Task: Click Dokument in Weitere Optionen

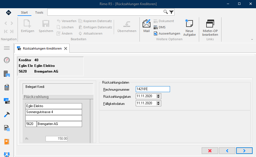Action: [164, 21]
